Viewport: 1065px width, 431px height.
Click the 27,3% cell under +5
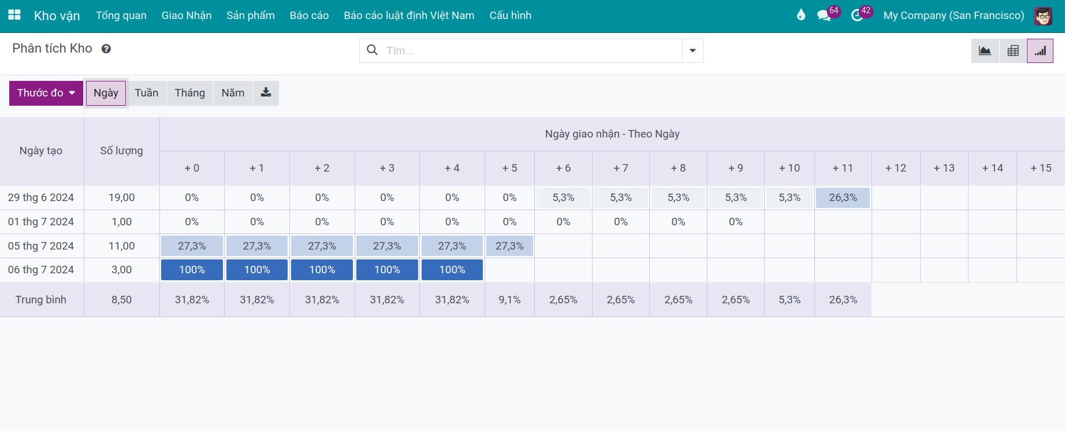[x=509, y=246]
